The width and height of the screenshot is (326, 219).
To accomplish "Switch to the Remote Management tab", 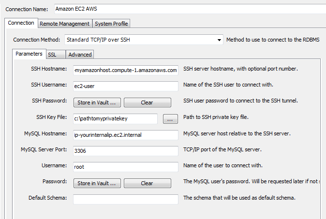I will [64, 24].
